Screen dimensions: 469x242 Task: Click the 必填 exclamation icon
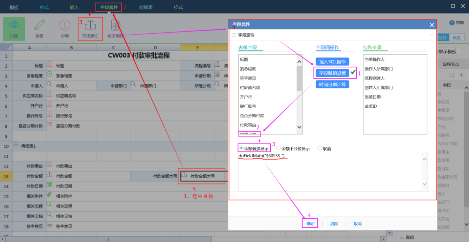[x=65, y=25]
